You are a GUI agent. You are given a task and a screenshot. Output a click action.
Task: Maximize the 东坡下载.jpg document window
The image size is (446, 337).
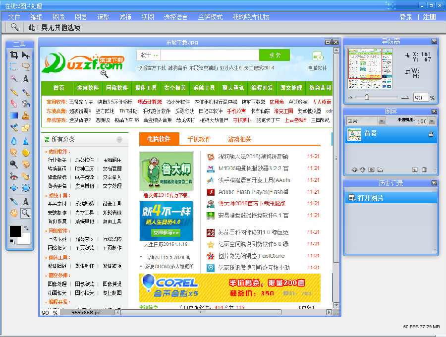click(x=328, y=42)
